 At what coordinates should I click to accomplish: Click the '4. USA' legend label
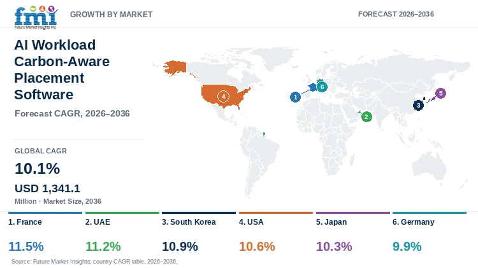pos(251,222)
